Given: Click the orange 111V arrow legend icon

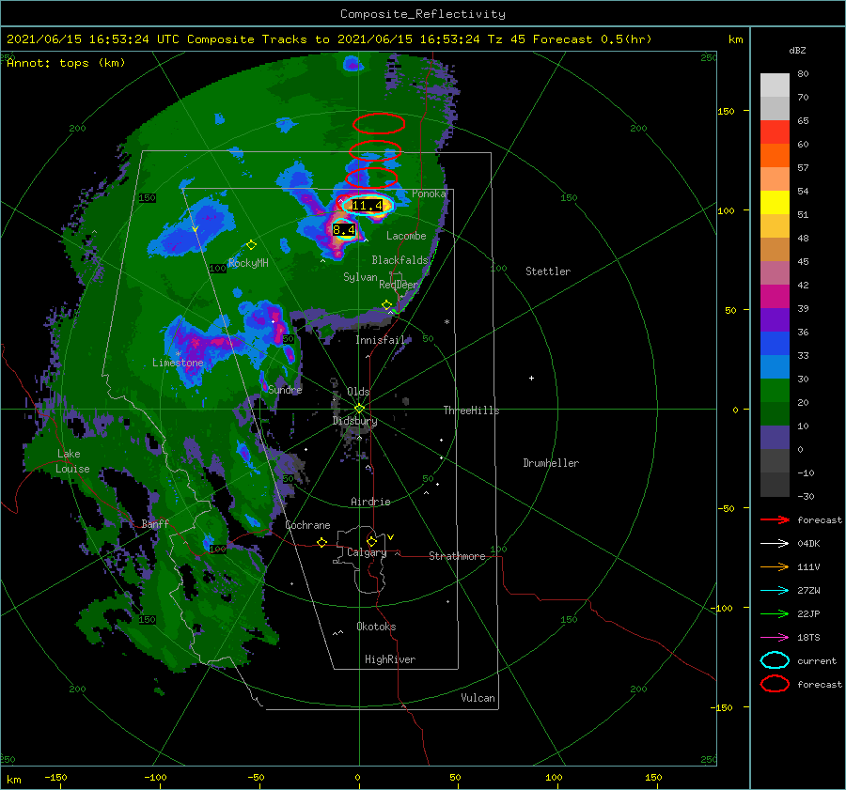Looking at the screenshot, I should point(775,566).
